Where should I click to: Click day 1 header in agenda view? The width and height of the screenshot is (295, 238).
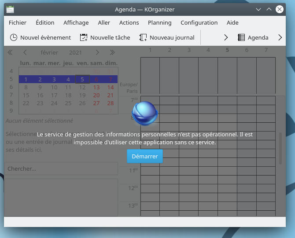pos(150,50)
